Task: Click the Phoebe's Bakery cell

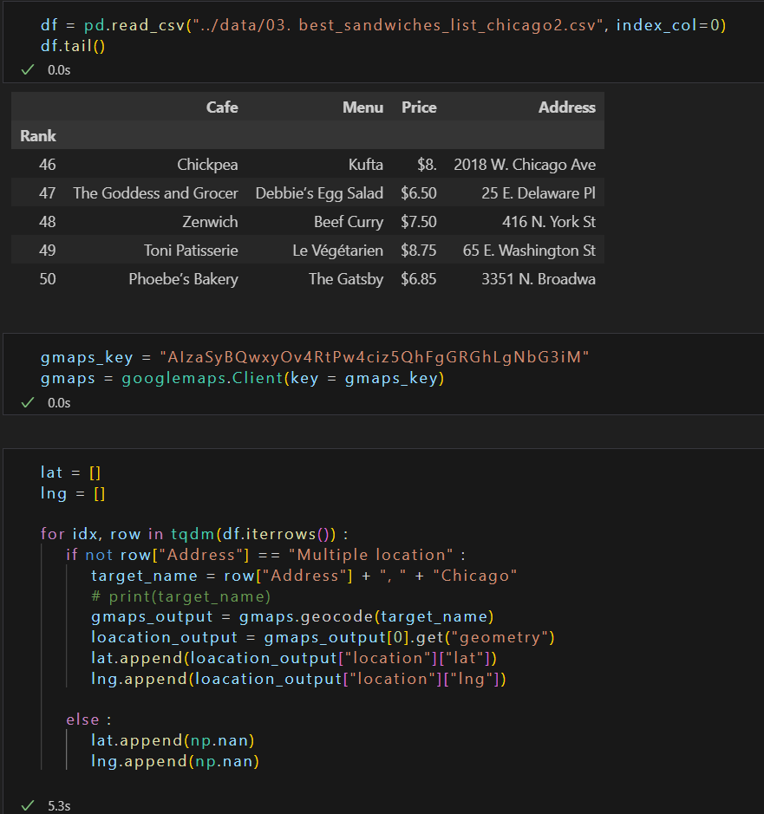Action: tap(183, 279)
